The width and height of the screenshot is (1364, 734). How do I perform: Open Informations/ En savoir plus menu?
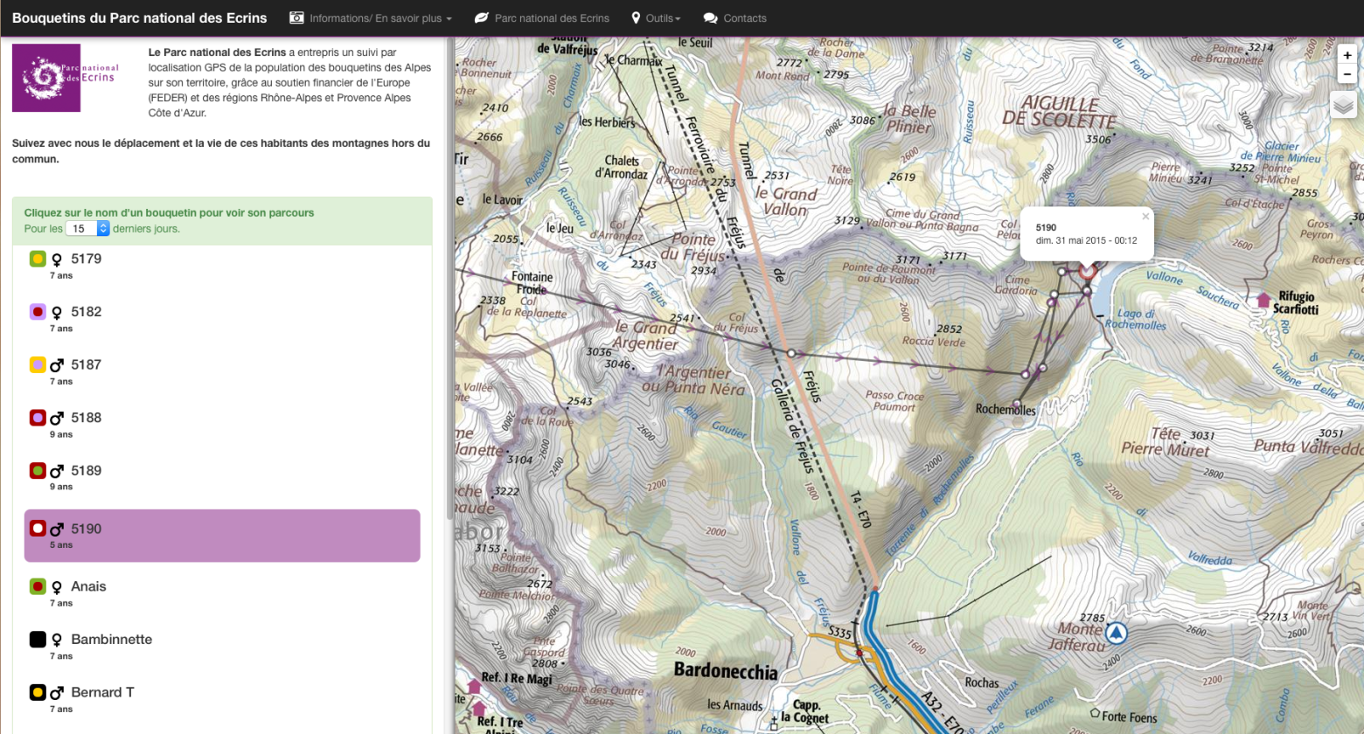tap(371, 18)
